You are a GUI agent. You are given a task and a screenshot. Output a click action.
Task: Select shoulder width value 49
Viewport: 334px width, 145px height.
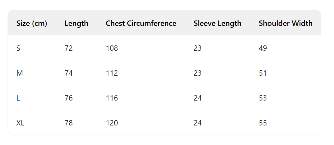(x=263, y=48)
